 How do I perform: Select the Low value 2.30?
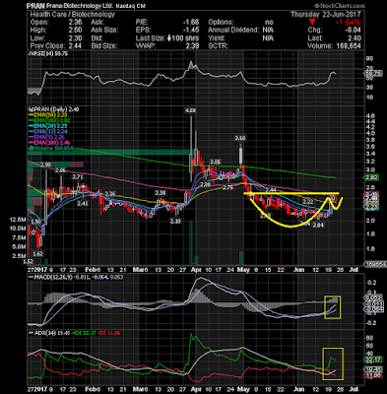(75, 38)
